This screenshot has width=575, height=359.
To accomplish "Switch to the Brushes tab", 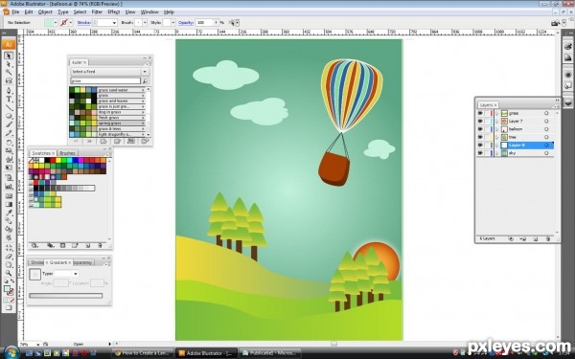I will tap(67, 153).
